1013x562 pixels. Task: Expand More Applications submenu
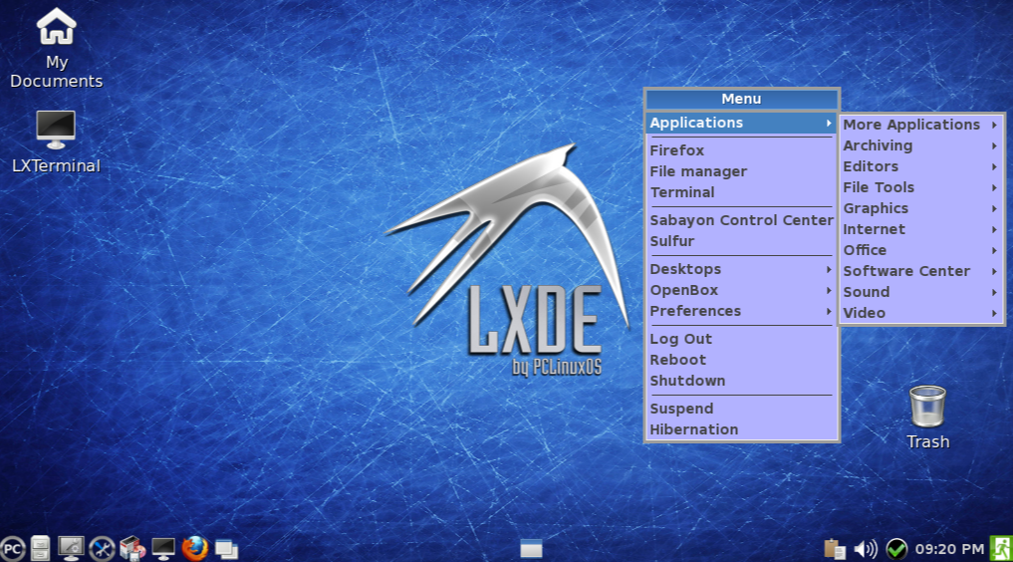pyautogui.click(x=921, y=125)
